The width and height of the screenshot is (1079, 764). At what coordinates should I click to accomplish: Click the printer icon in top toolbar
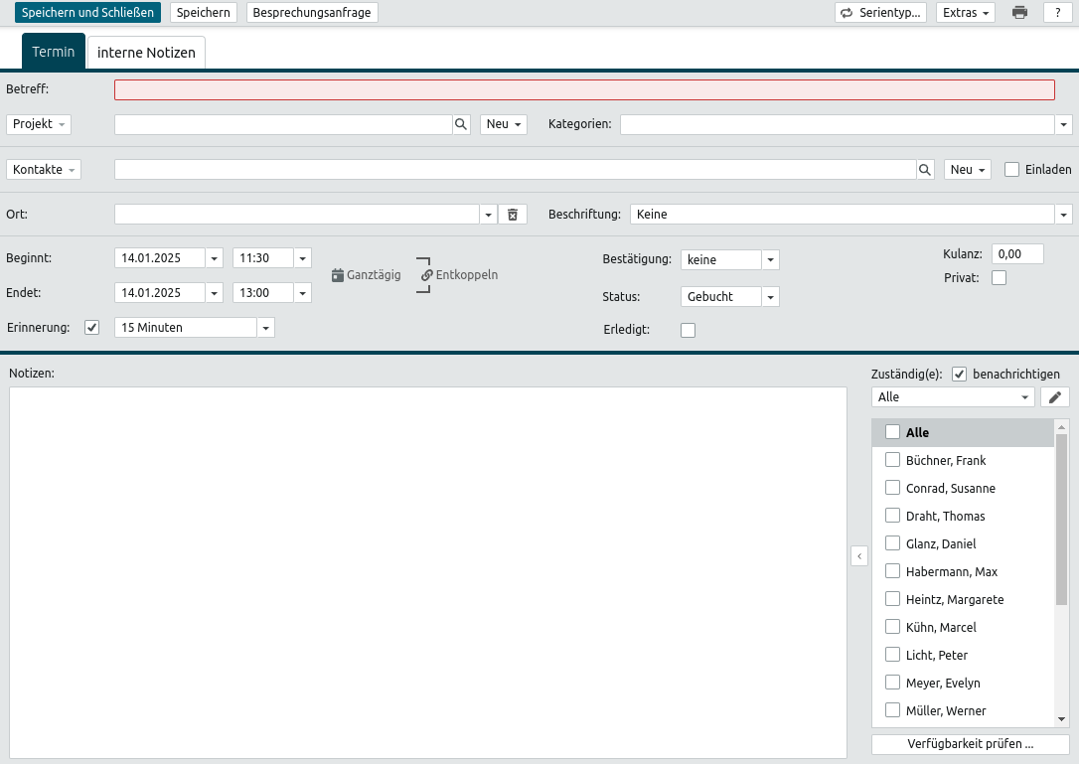coord(1019,13)
